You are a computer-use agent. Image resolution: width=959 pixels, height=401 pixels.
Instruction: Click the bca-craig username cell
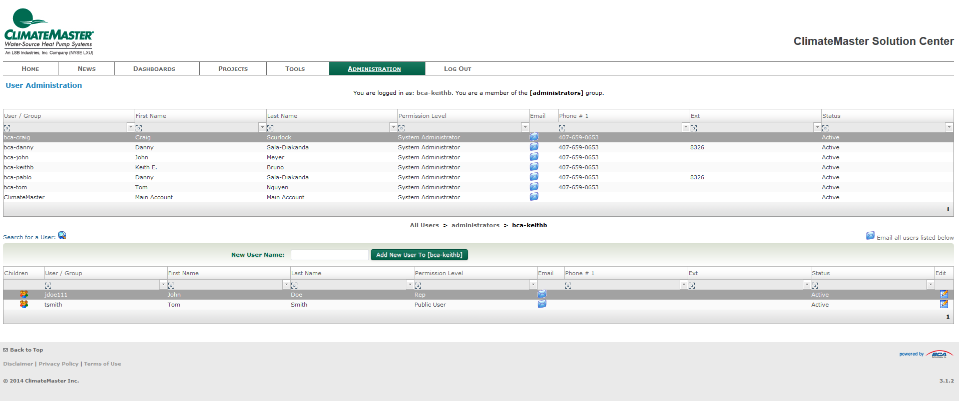tap(17, 137)
